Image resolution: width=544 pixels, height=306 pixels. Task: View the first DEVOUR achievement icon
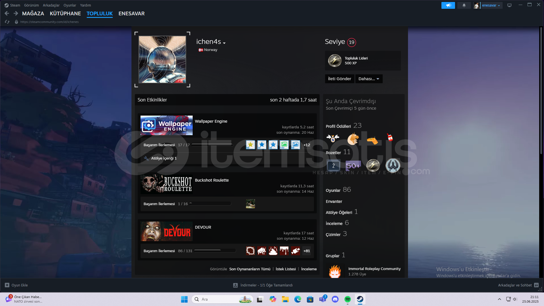[250, 251]
